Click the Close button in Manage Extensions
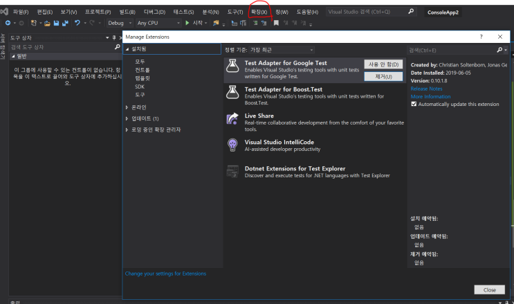Viewport: 514px width, 304px height. 489,290
